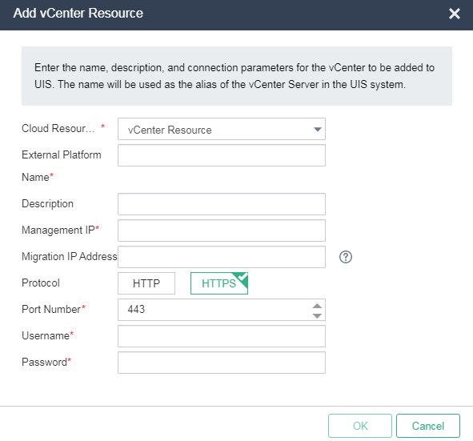Focus the Password input field
Viewport: 473px width, 441px height.
pos(222,363)
